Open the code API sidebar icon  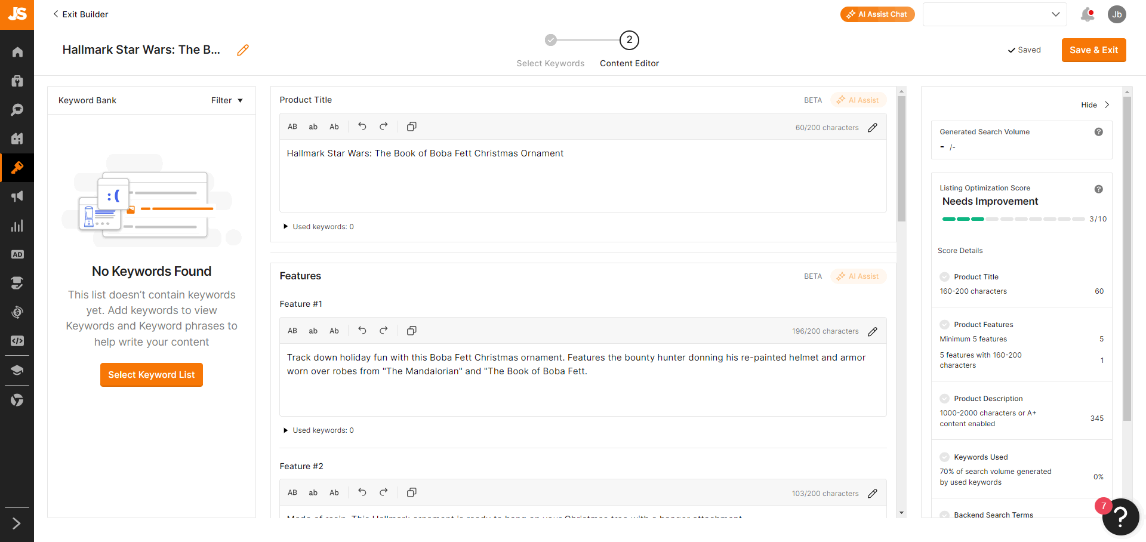tap(17, 341)
